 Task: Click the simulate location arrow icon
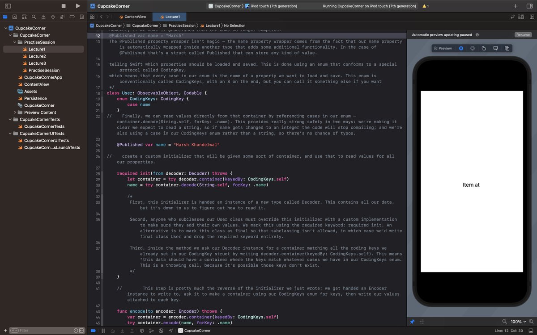[170, 331]
